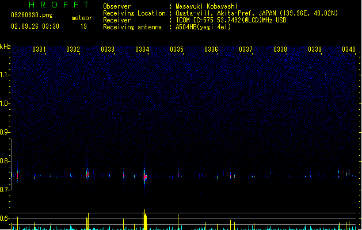Click the 0.7 frequency axis label
This screenshot has height=230, width=362.
click(5, 190)
